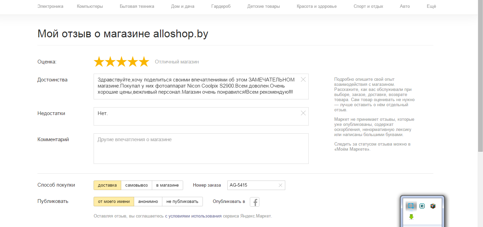Open the Электроника category
This screenshot has width=483, height=227.
[50, 6]
